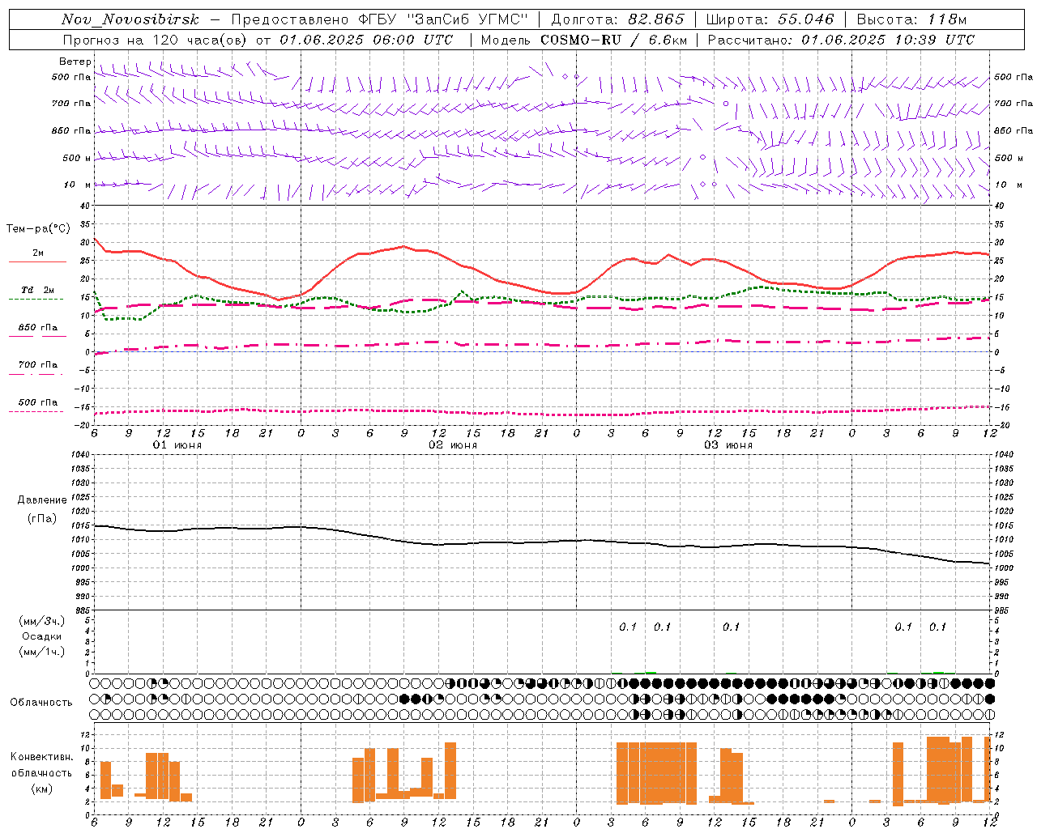
Task: Click the Td 2м dew point legend entry
Action: point(38,290)
